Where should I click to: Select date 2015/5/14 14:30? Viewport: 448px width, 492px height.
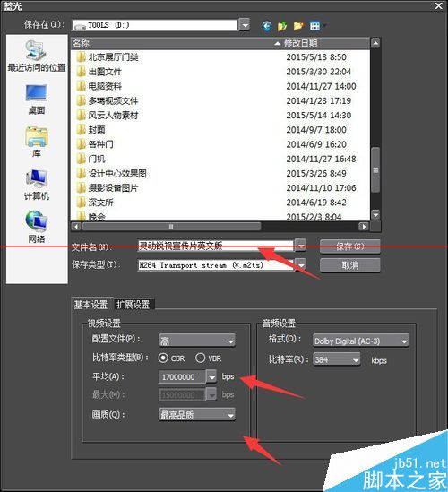[318, 115]
